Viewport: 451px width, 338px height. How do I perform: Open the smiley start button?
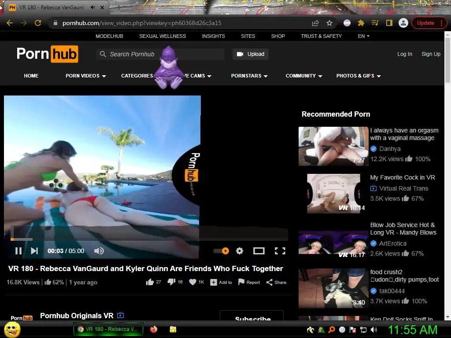coord(12,330)
